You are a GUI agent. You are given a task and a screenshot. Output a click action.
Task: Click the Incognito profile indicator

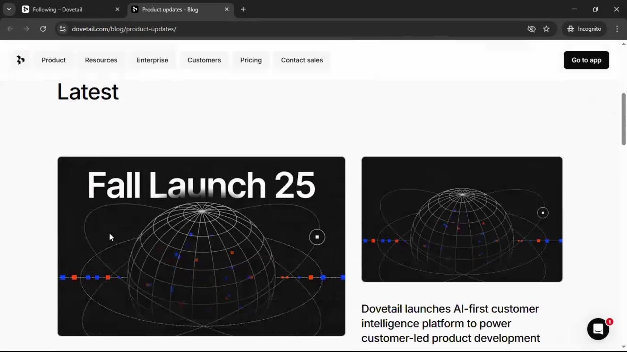[x=584, y=29]
